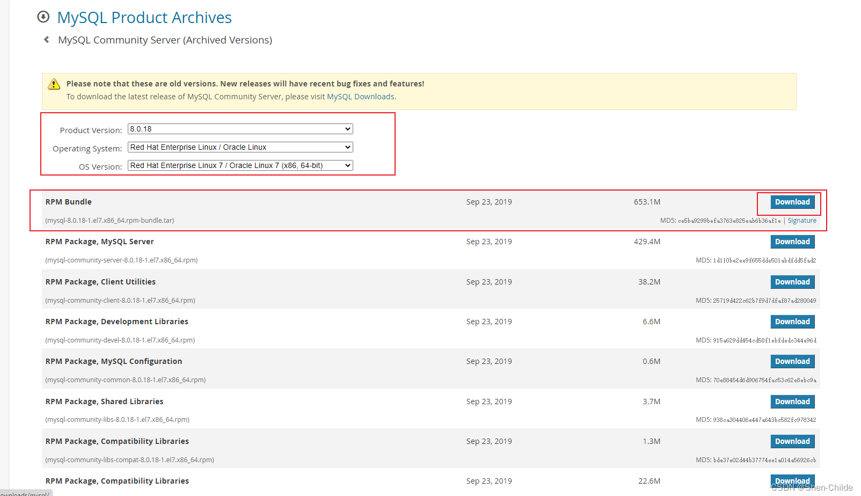Click the download circle icon beside MySQL Product Archives
Image resolution: width=861 pixels, height=496 pixels.
(43, 17)
